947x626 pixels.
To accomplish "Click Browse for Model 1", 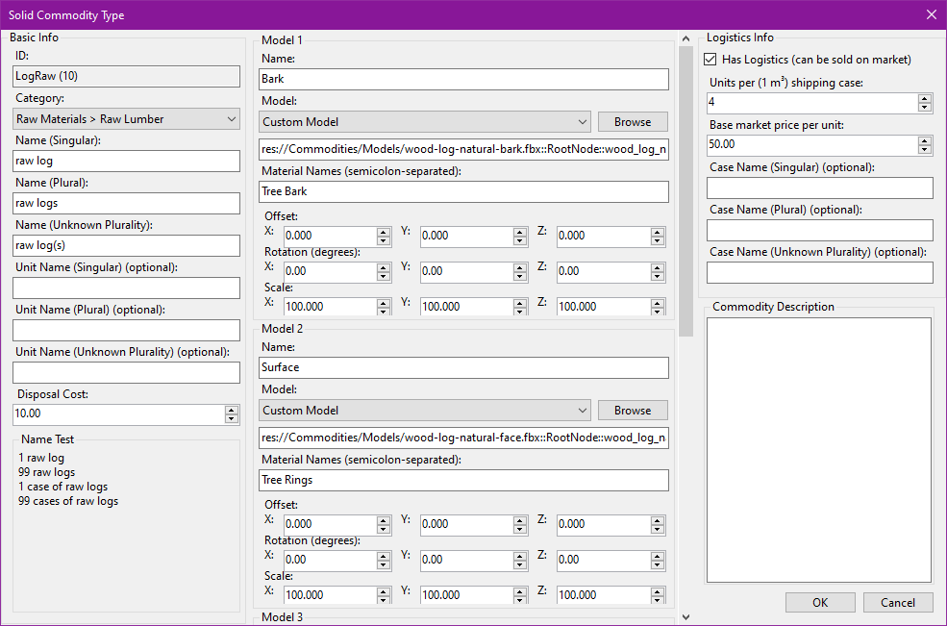I will pos(633,121).
